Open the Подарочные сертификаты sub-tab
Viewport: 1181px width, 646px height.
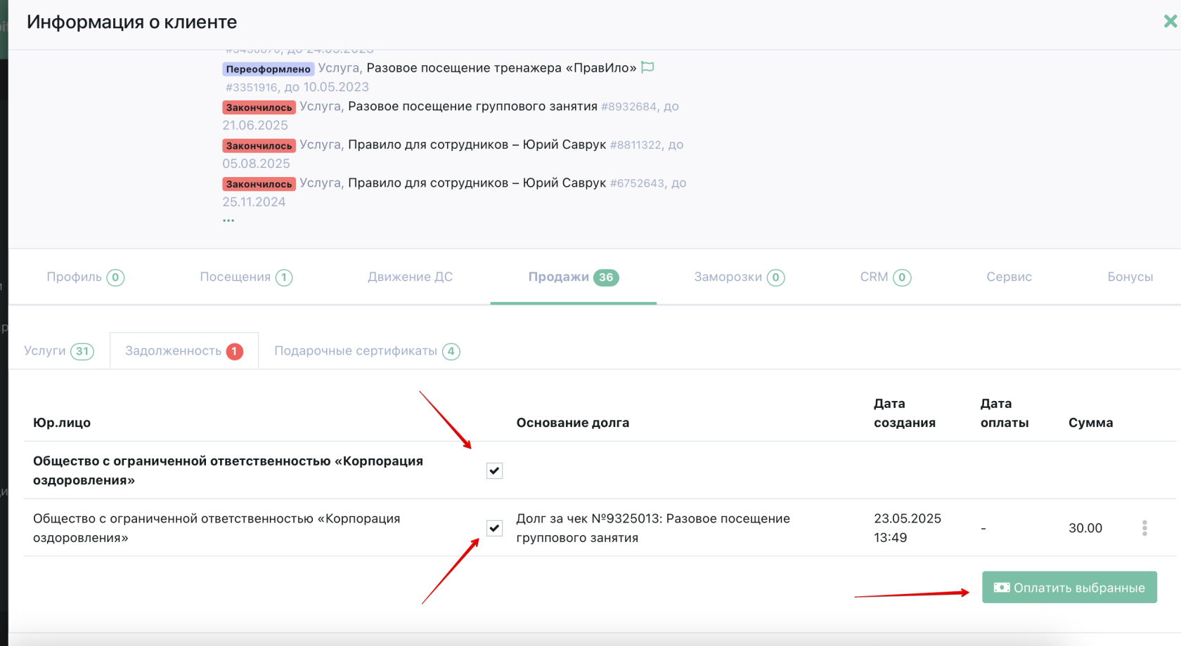[x=366, y=351]
